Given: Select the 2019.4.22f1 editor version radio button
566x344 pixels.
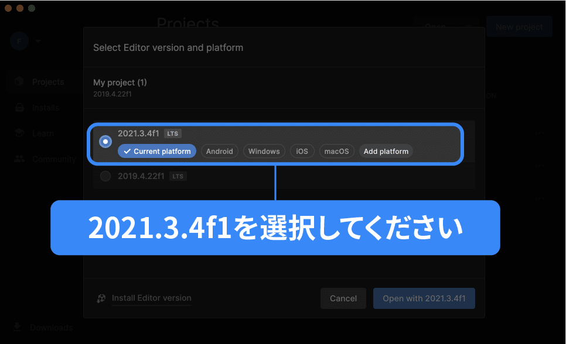Looking at the screenshot, I should [x=105, y=176].
